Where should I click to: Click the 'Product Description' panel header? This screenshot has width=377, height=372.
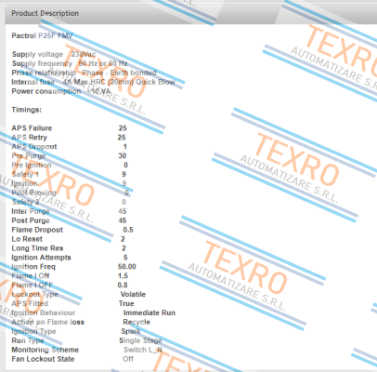pos(191,15)
